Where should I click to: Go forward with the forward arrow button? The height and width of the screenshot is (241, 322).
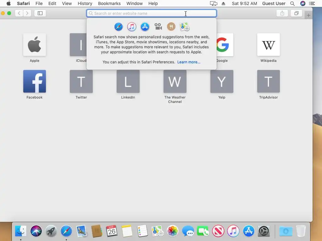(x=27, y=13)
